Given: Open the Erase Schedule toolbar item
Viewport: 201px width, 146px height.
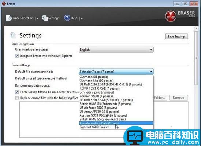Looking at the screenshot, I should click(19, 18).
